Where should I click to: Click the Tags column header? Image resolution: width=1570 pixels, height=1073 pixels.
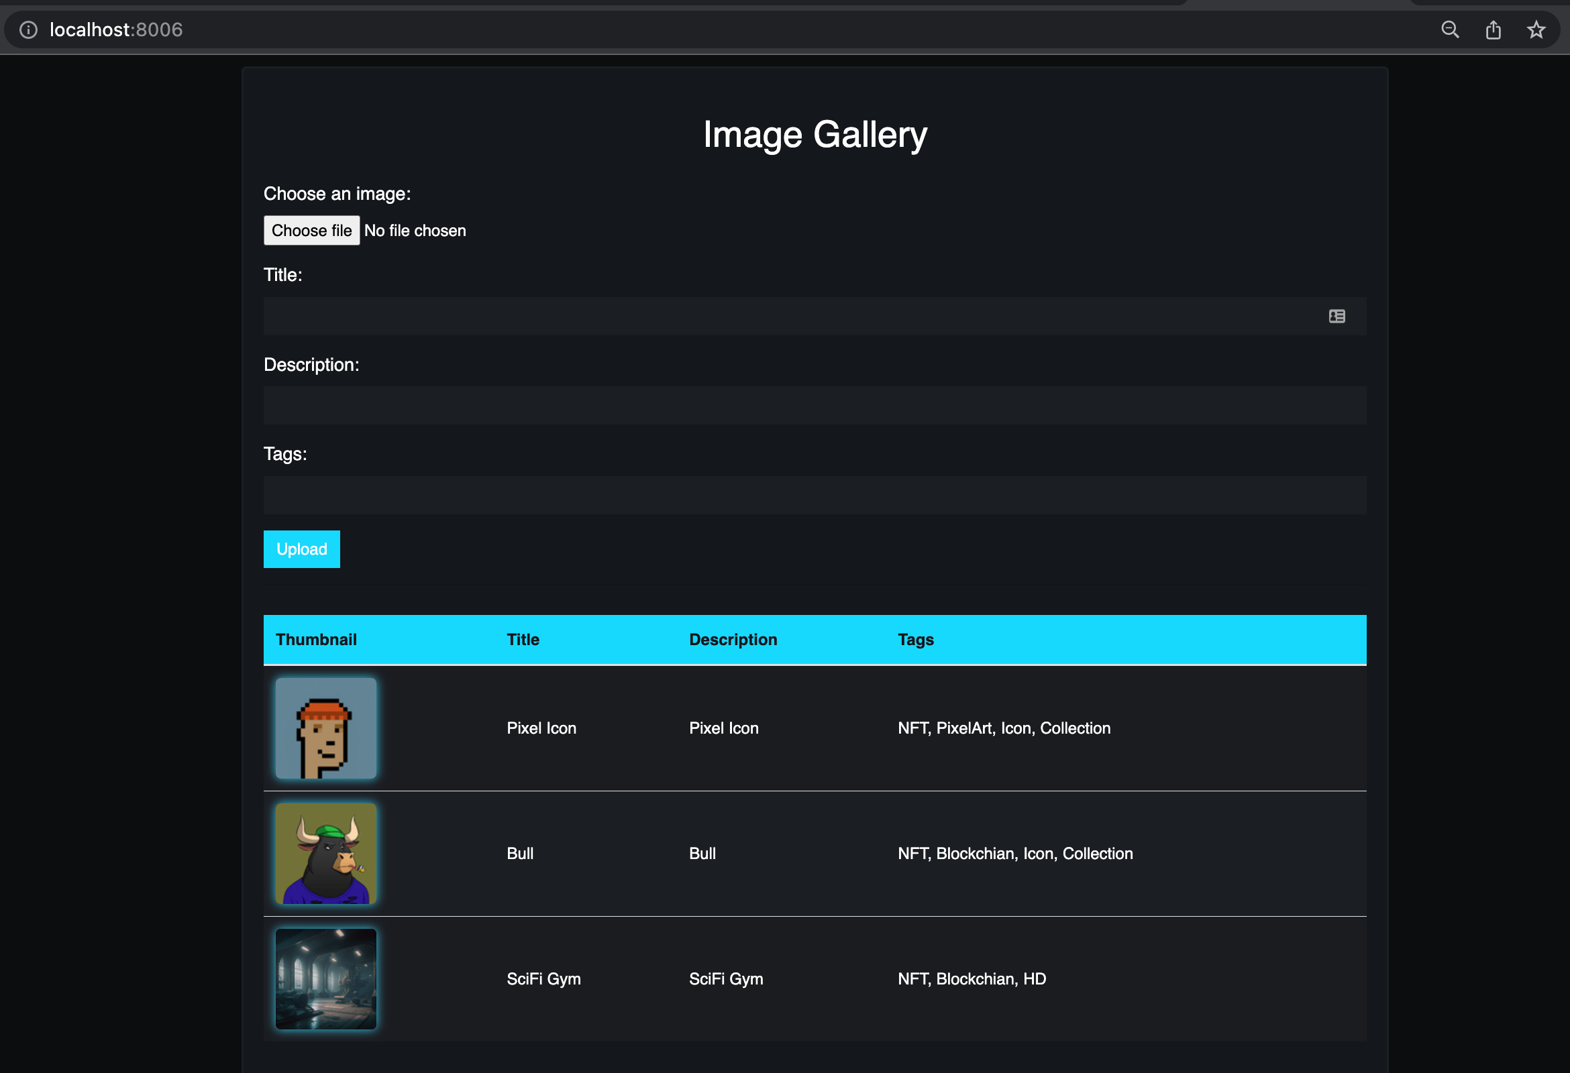[x=915, y=640]
